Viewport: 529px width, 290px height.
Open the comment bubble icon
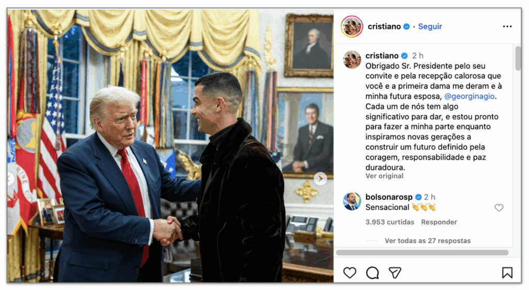pos(372,272)
